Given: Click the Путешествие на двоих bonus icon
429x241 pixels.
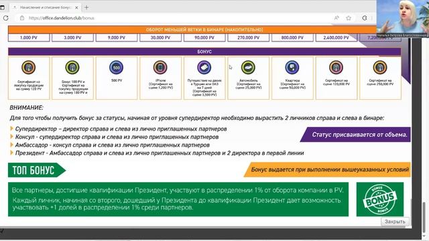Looking at the screenshot, I should click(x=204, y=67).
